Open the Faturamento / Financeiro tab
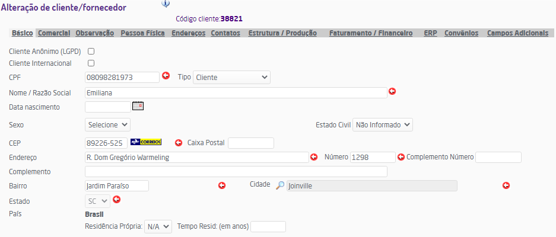Screen dimensions: 556x237 (371, 33)
